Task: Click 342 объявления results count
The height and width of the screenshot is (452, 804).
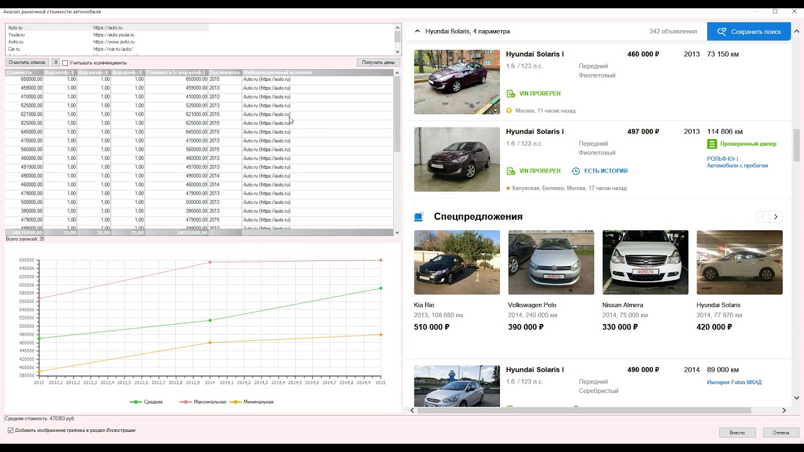Action: pyautogui.click(x=673, y=31)
